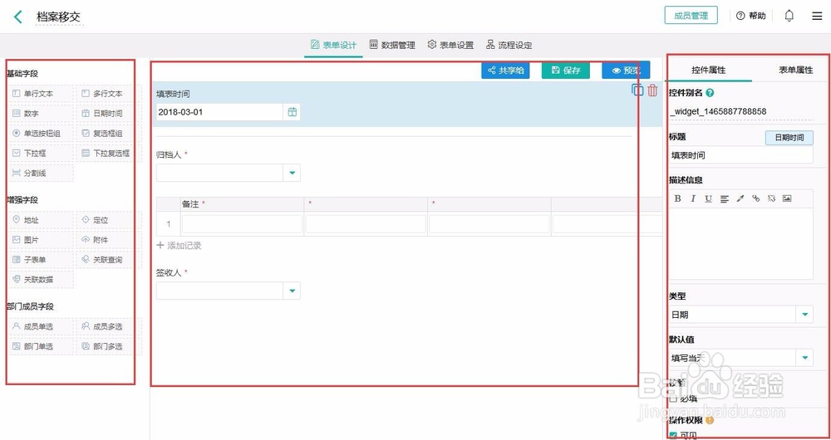Delete the selected field with trash icon

652,90
